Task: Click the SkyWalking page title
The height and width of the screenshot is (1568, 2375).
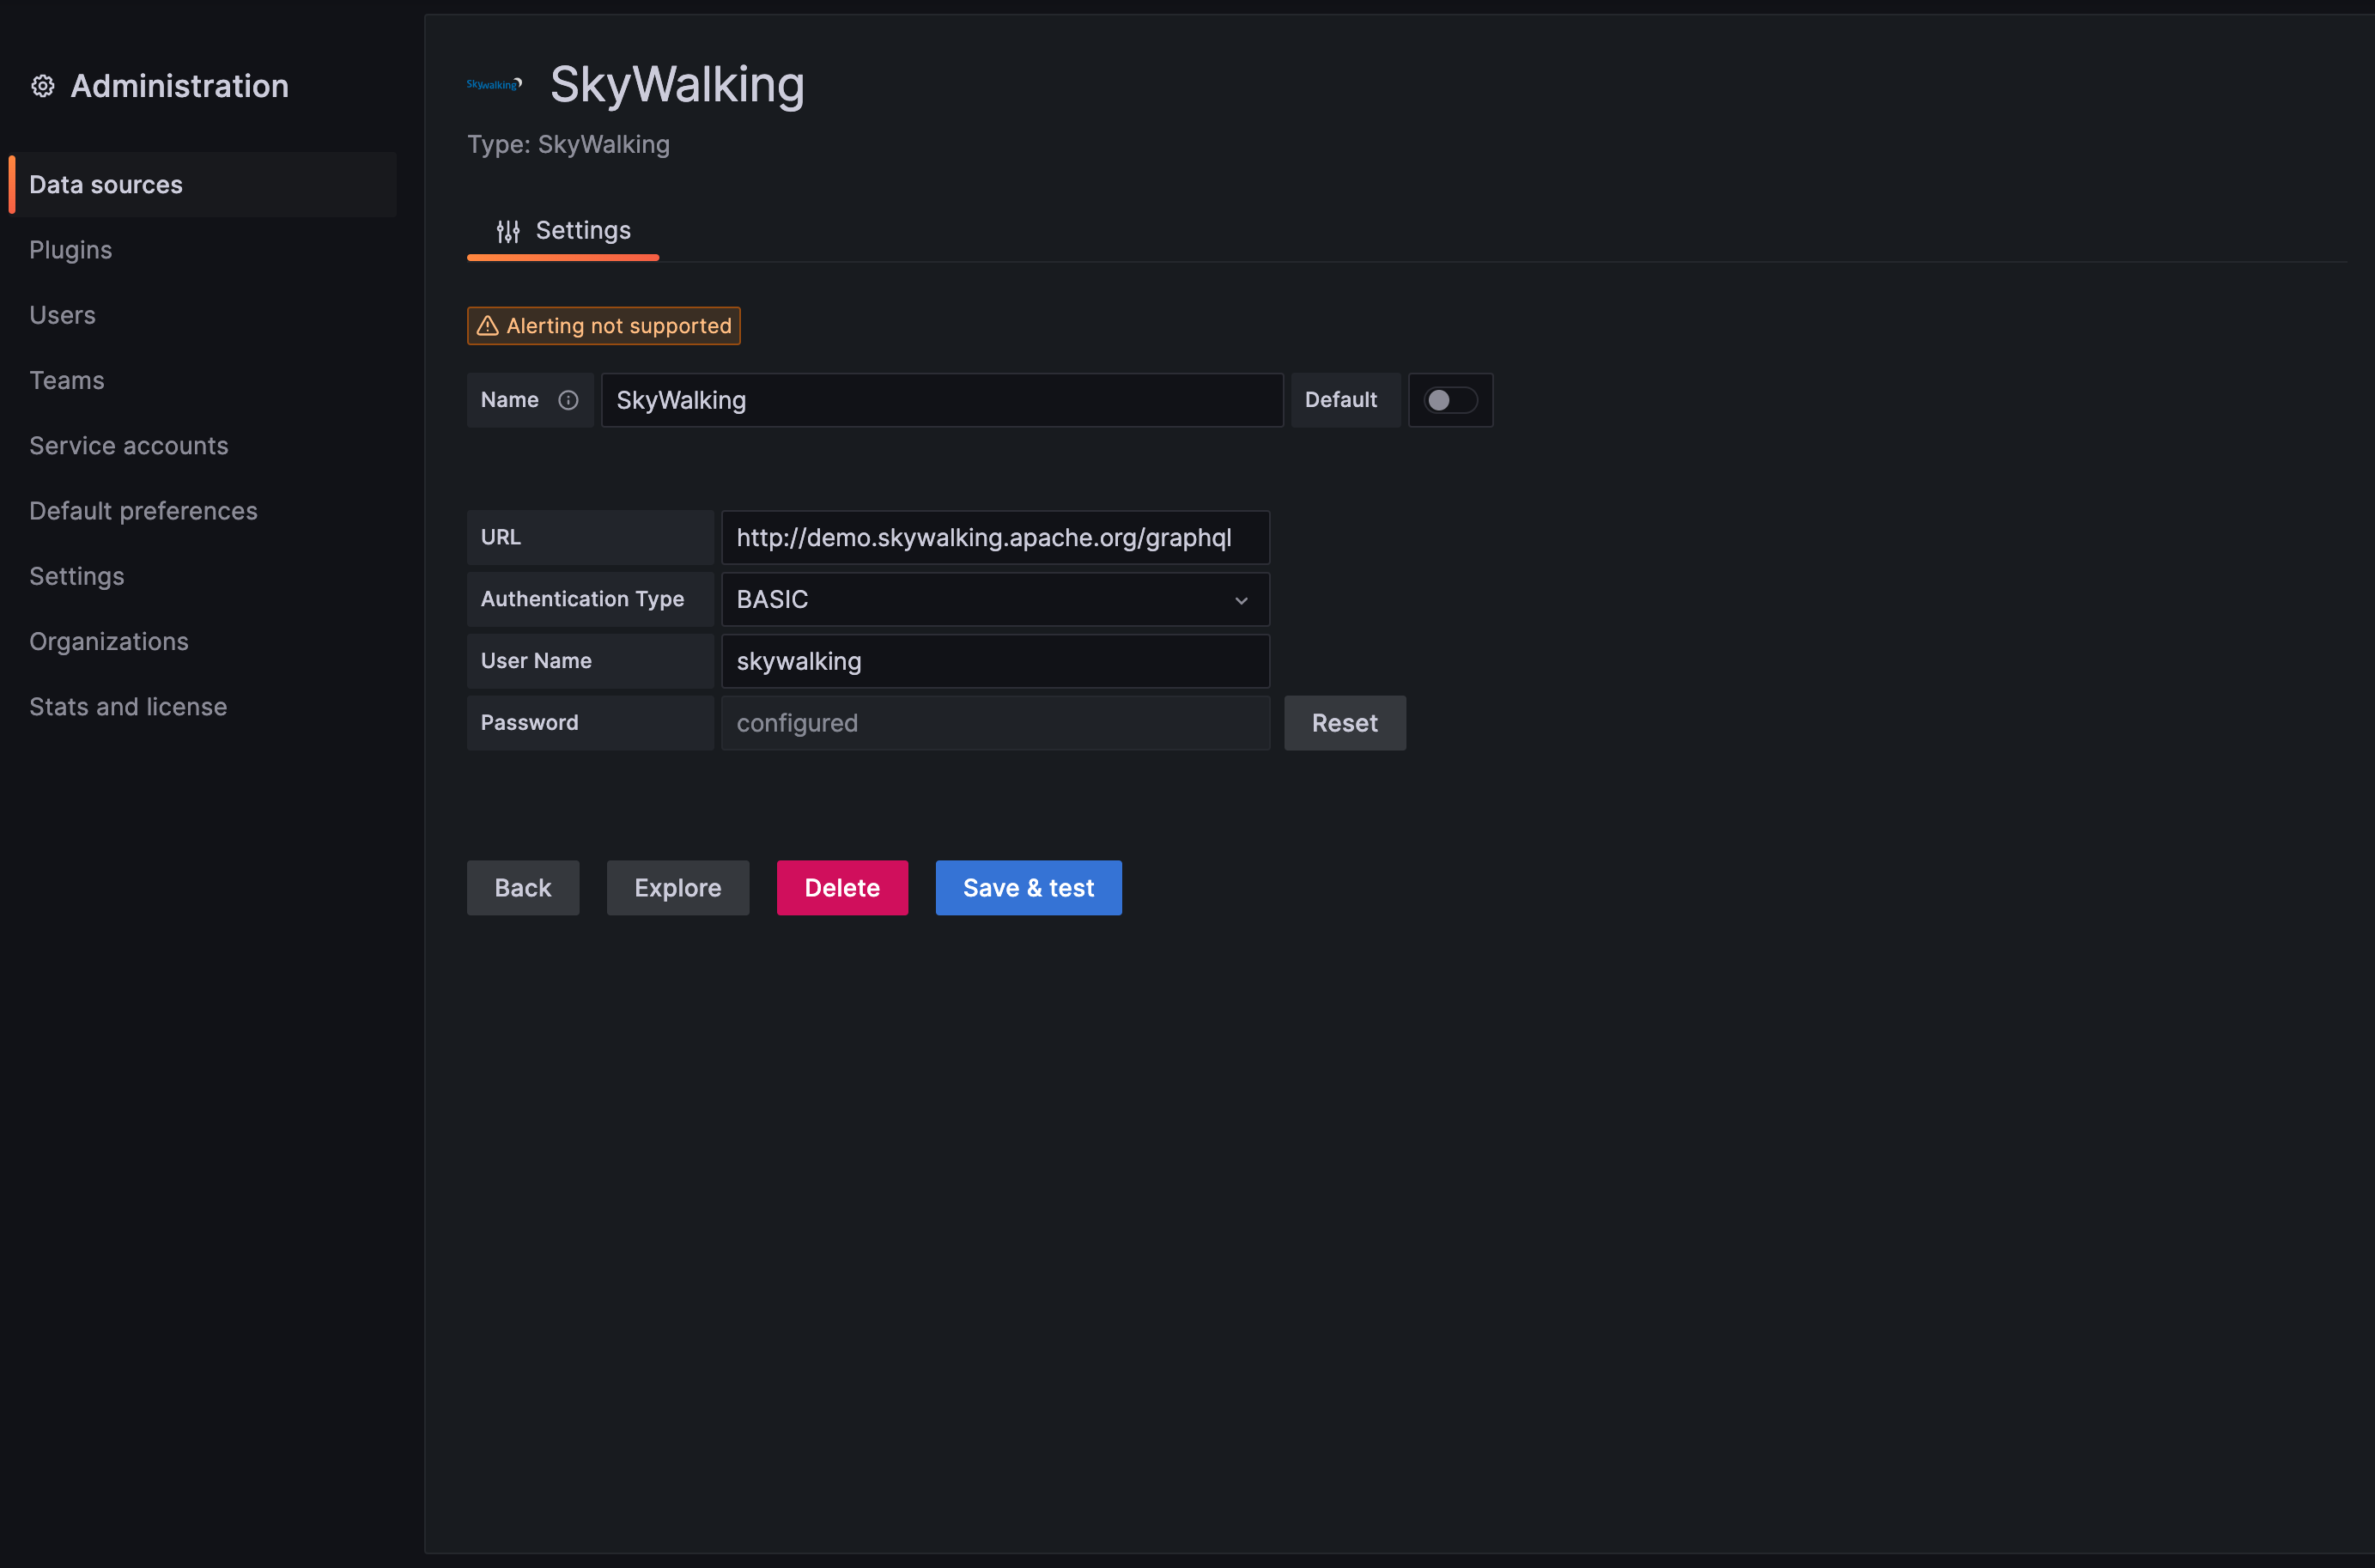Action: (x=677, y=84)
